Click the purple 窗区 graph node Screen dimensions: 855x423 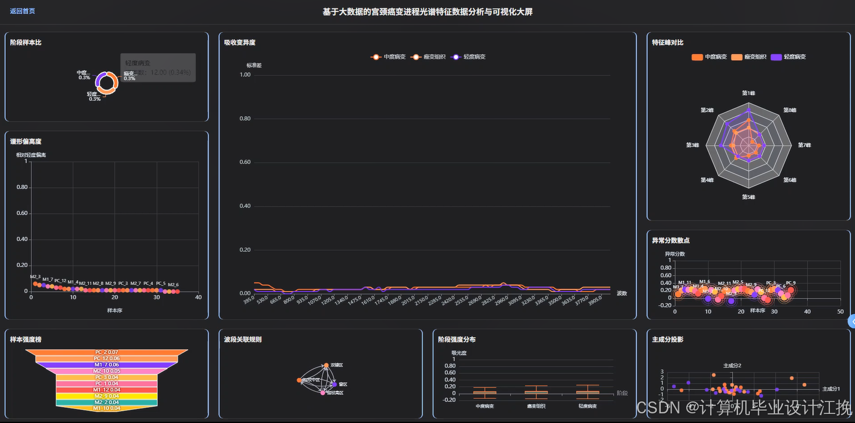333,384
